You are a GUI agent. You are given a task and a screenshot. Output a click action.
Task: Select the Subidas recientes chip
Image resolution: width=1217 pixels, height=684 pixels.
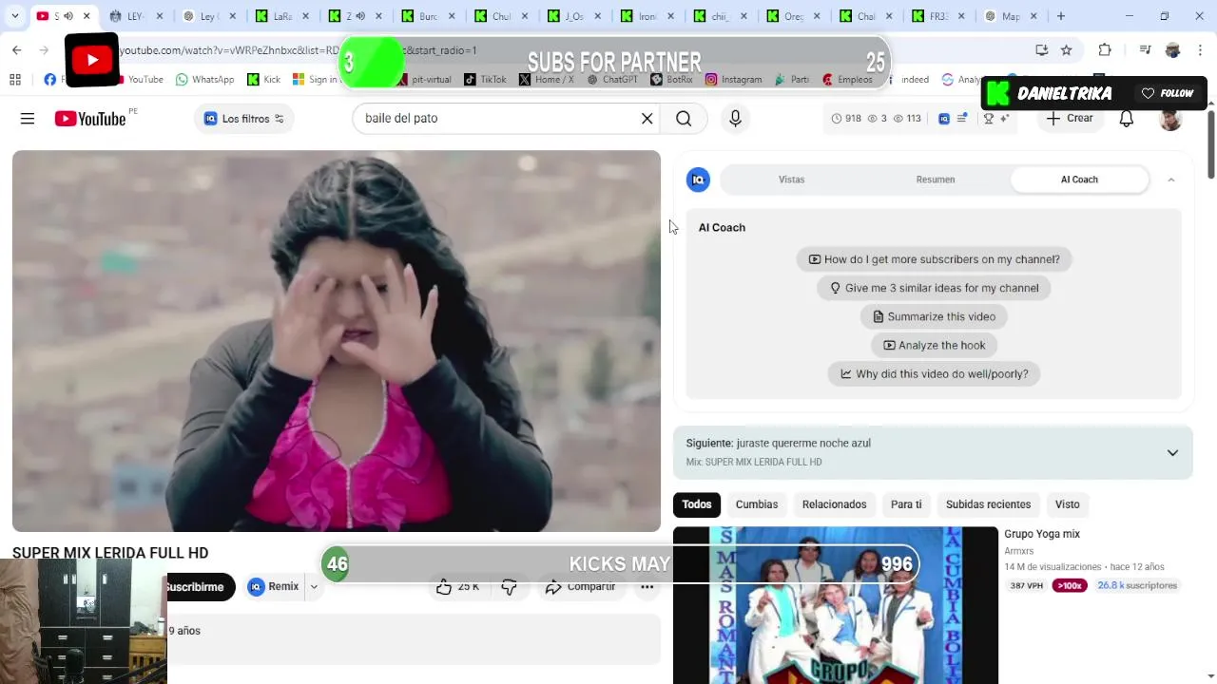(x=988, y=504)
